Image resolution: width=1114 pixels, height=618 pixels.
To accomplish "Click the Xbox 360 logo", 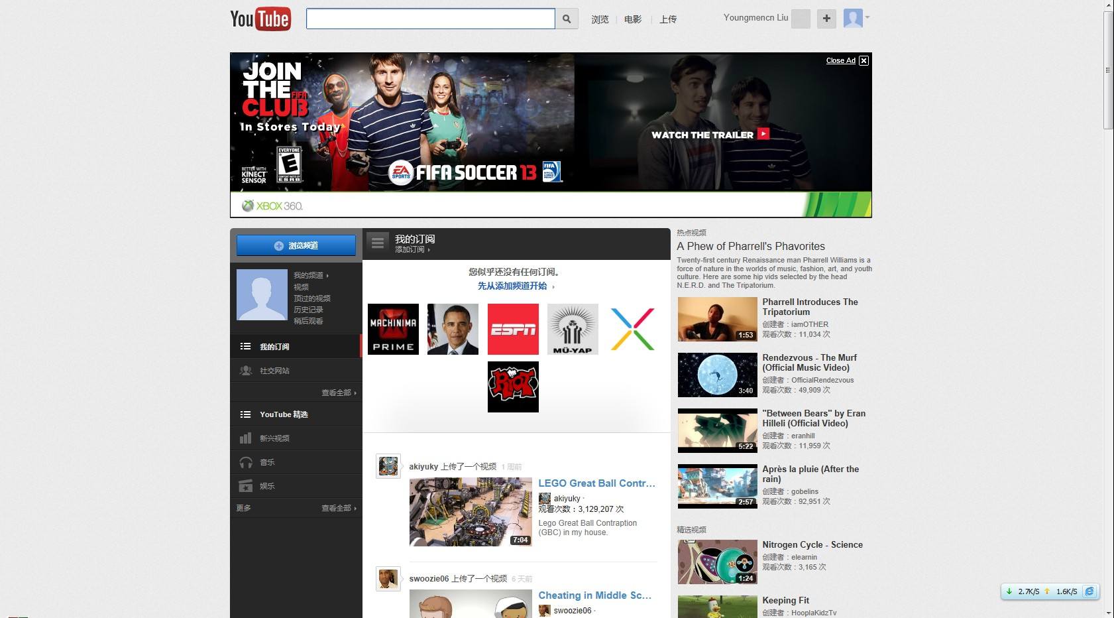I will pyautogui.click(x=272, y=206).
